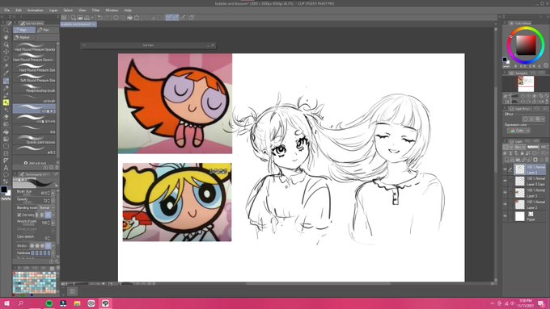
Task: Open Windows taskbar search
Action: (x=21, y=303)
